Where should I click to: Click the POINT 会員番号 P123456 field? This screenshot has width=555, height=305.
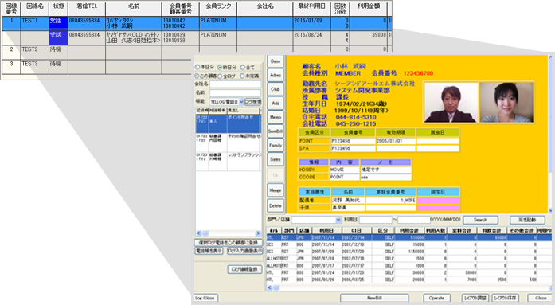pos(353,141)
